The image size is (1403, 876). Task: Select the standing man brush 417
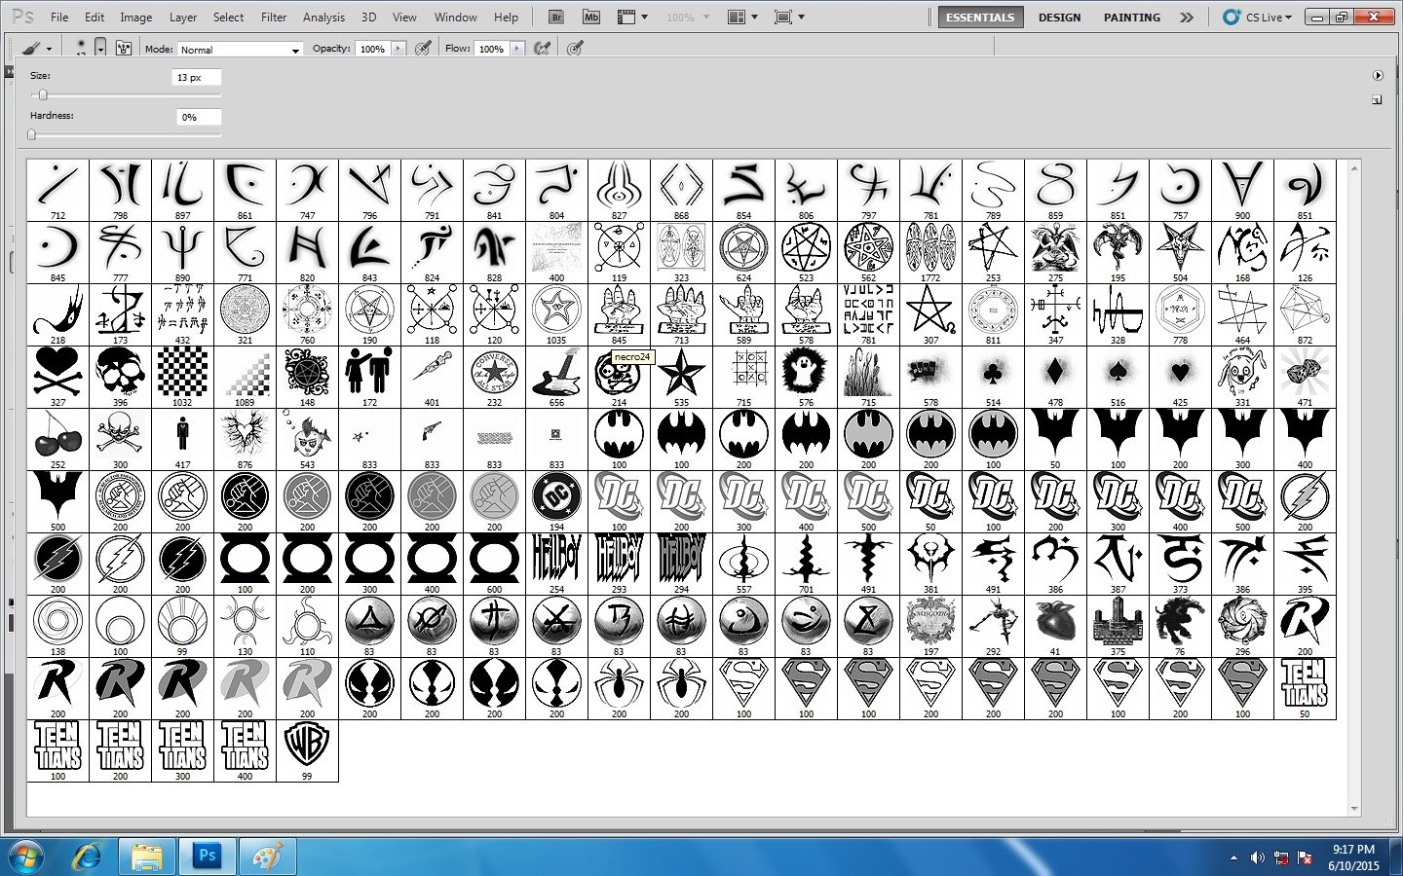(x=182, y=439)
